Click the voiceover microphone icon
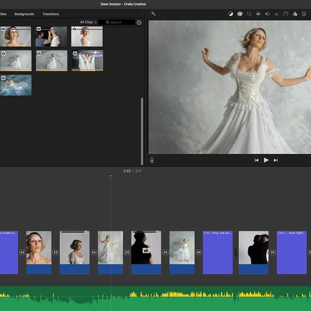Screen dimensions: 311x311 coord(152,160)
